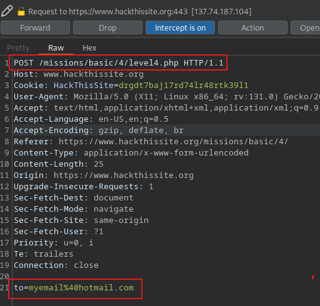Click the partially visible Open button
The width and height of the screenshot is (320, 306).
(x=306, y=27)
